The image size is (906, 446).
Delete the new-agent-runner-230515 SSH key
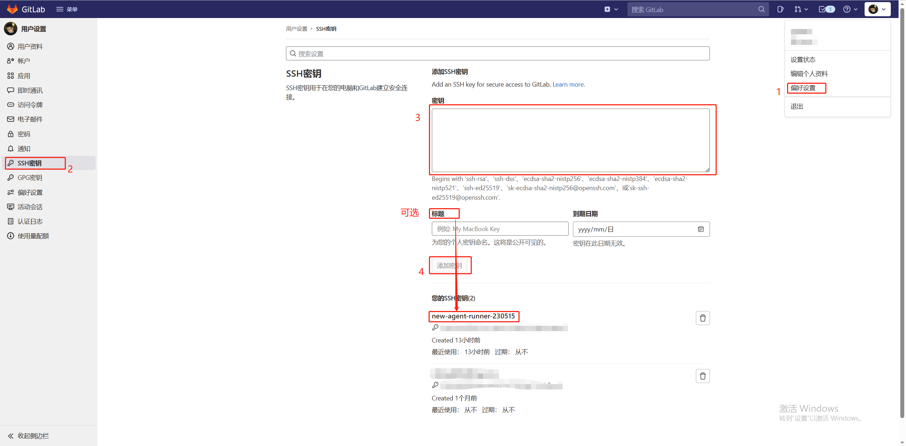click(x=703, y=318)
